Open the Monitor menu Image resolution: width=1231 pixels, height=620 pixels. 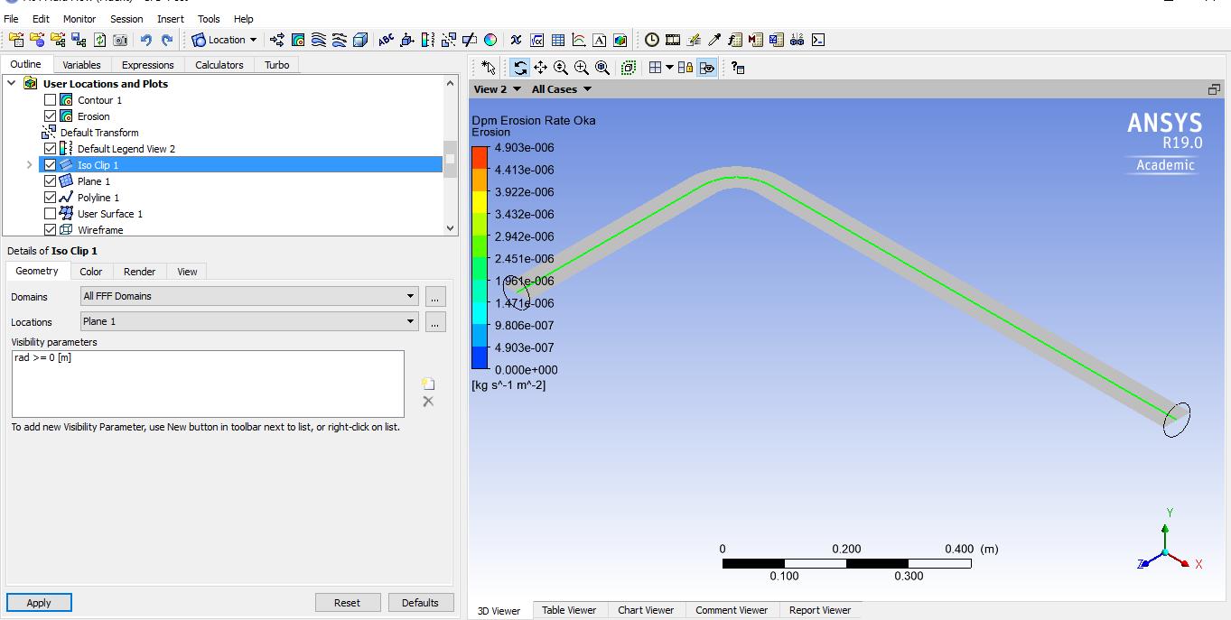tap(79, 18)
